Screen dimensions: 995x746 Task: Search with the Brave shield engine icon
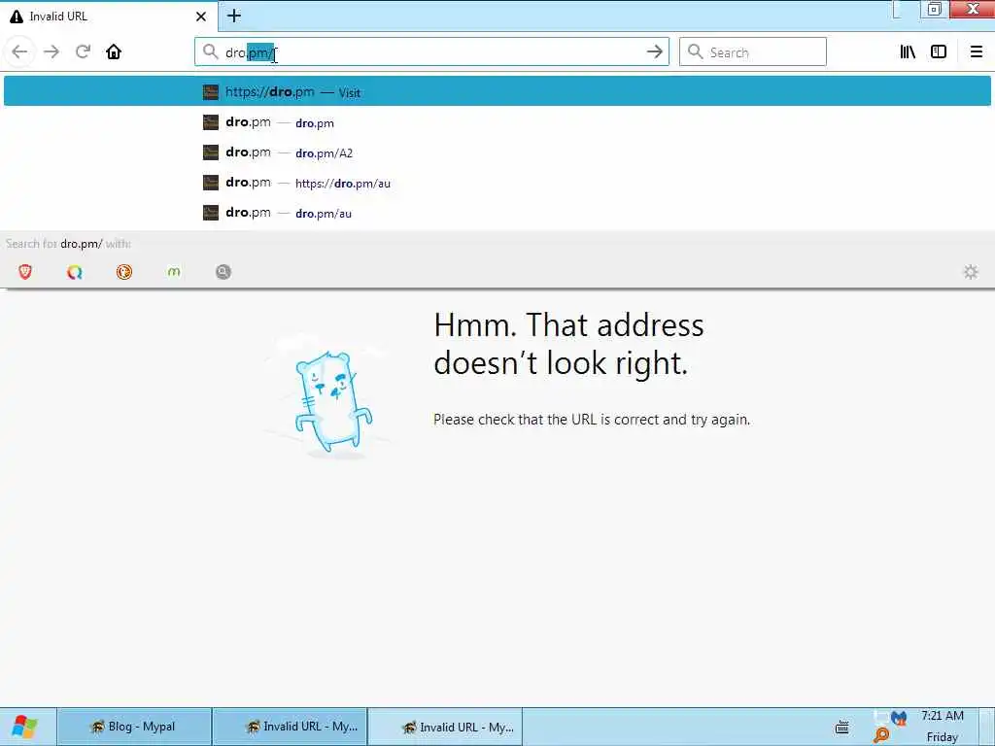25,272
